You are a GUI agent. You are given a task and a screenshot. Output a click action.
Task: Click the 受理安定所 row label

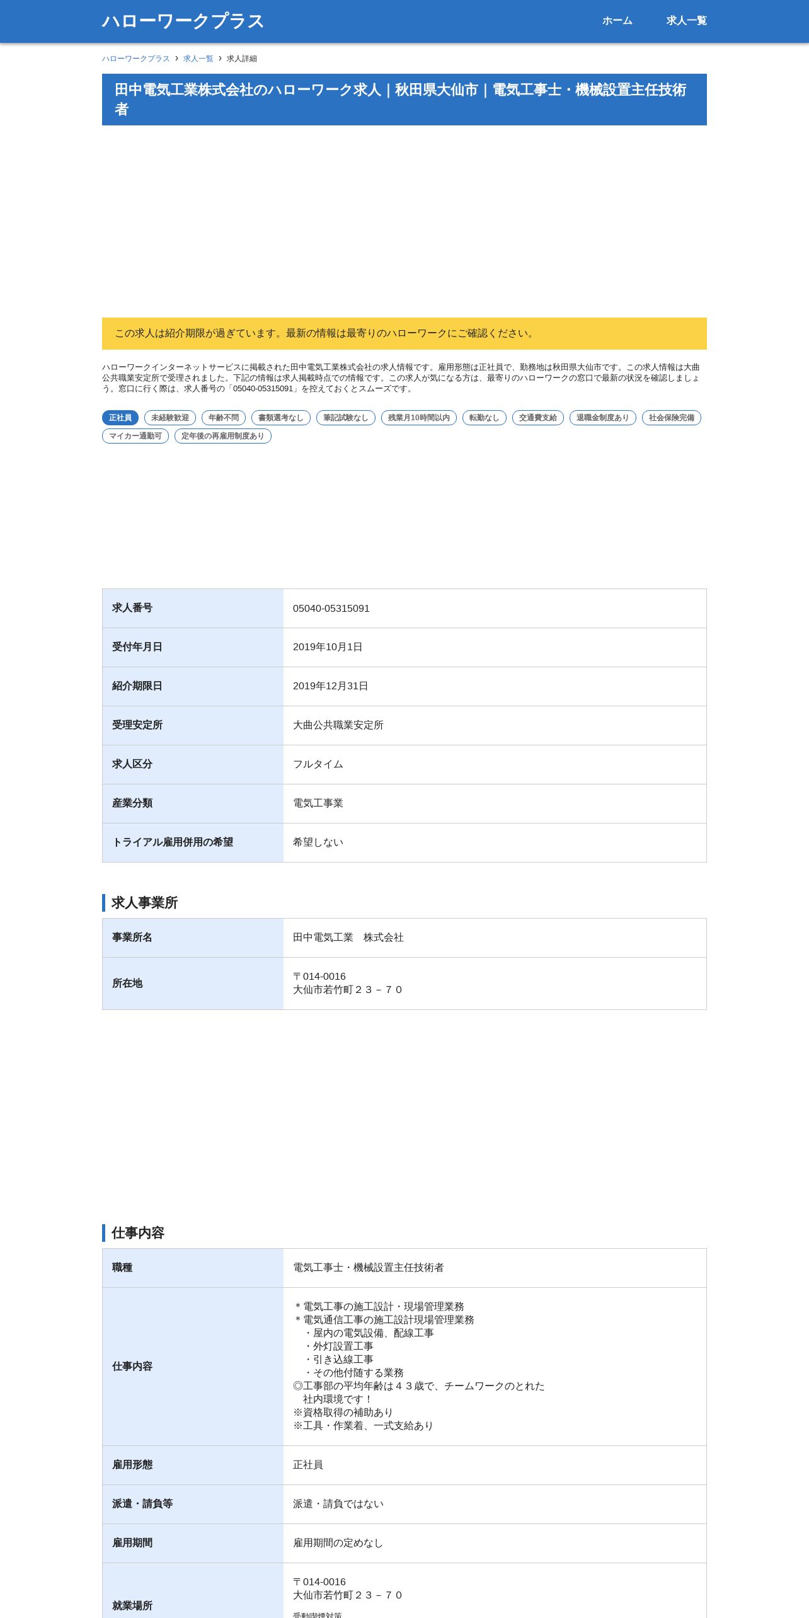137,725
